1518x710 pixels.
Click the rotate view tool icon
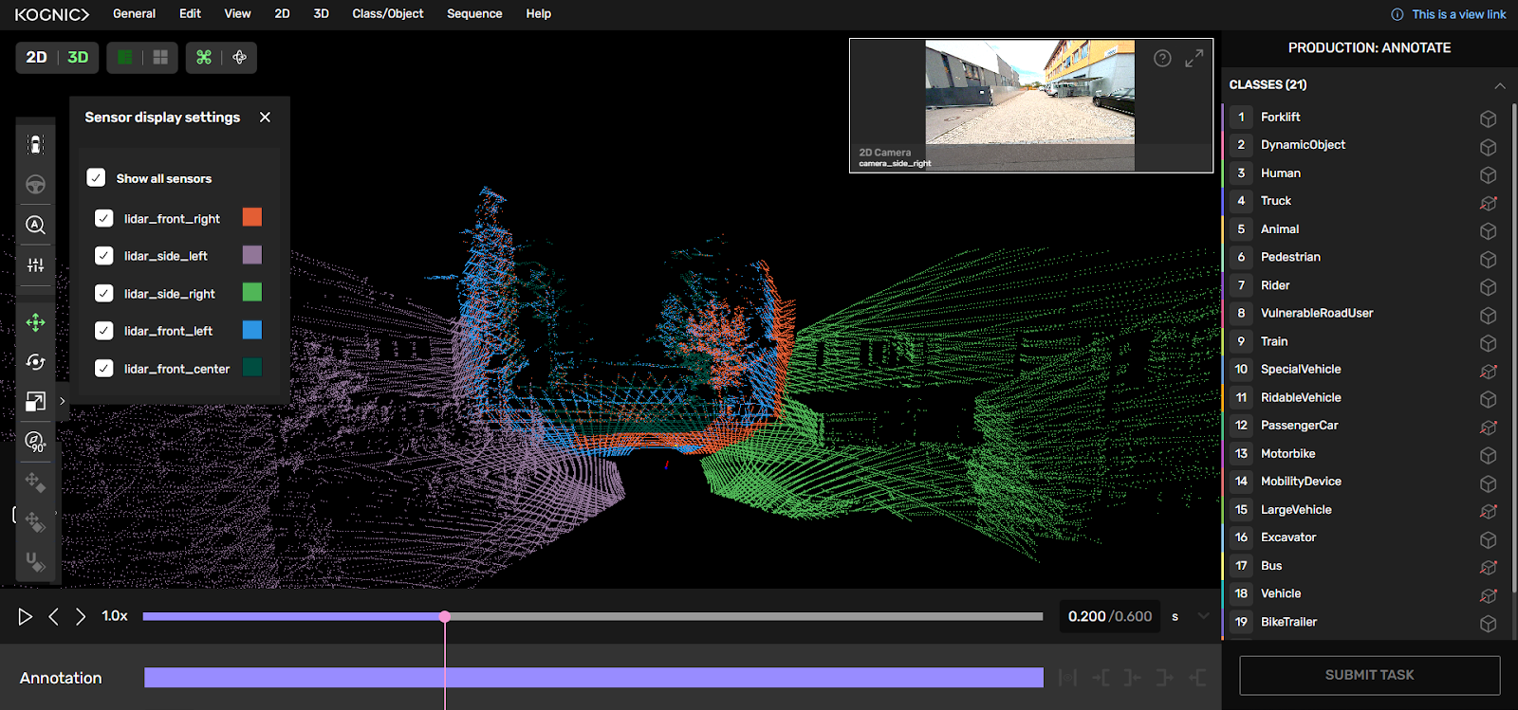[35, 362]
